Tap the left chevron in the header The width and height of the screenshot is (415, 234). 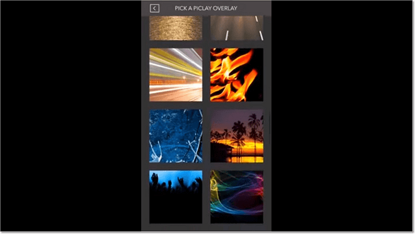coord(154,8)
